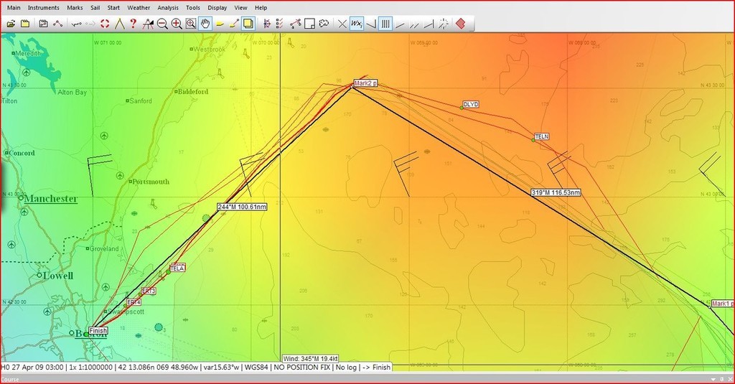The height and width of the screenshot is (384, 735).
Task: Zoom out with the minus magnifier
Action: [163, 24]
